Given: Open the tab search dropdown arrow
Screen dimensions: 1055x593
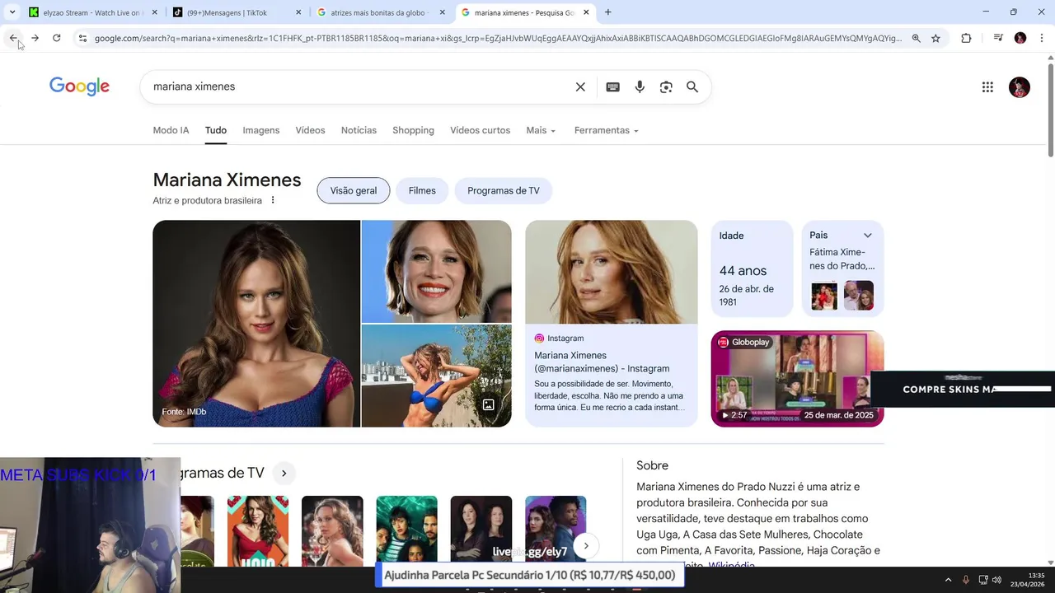Looking at the screenshot, I should click(12, 12).
